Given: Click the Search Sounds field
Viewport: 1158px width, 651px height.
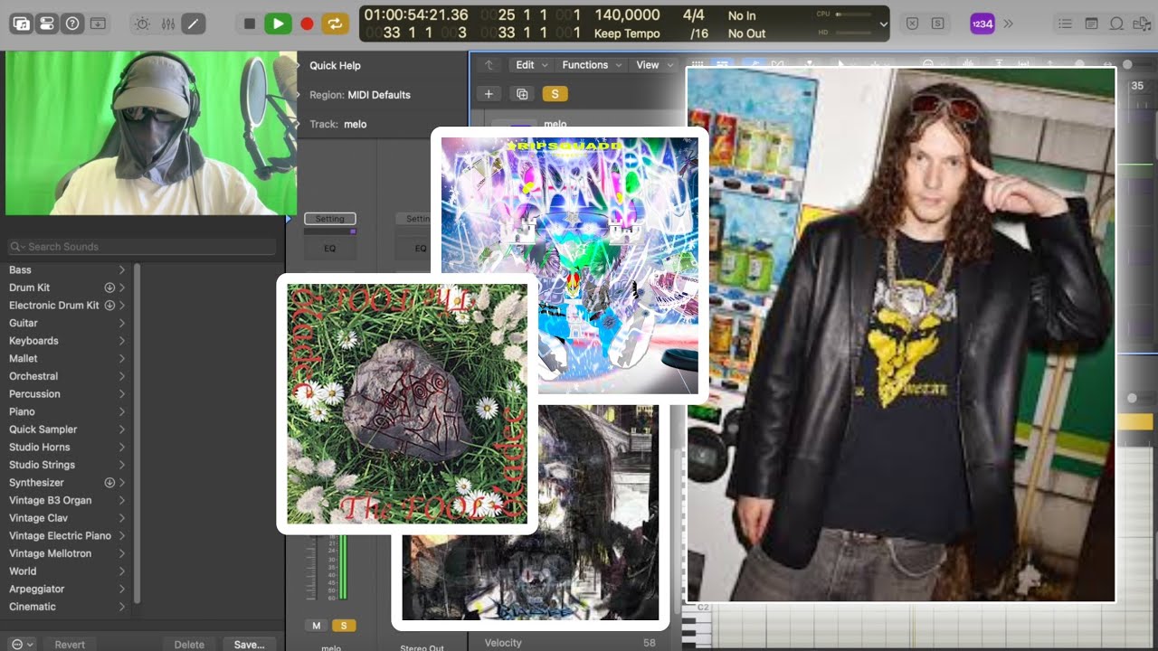Looking at the screenshot, I should [x=142, y=247].
